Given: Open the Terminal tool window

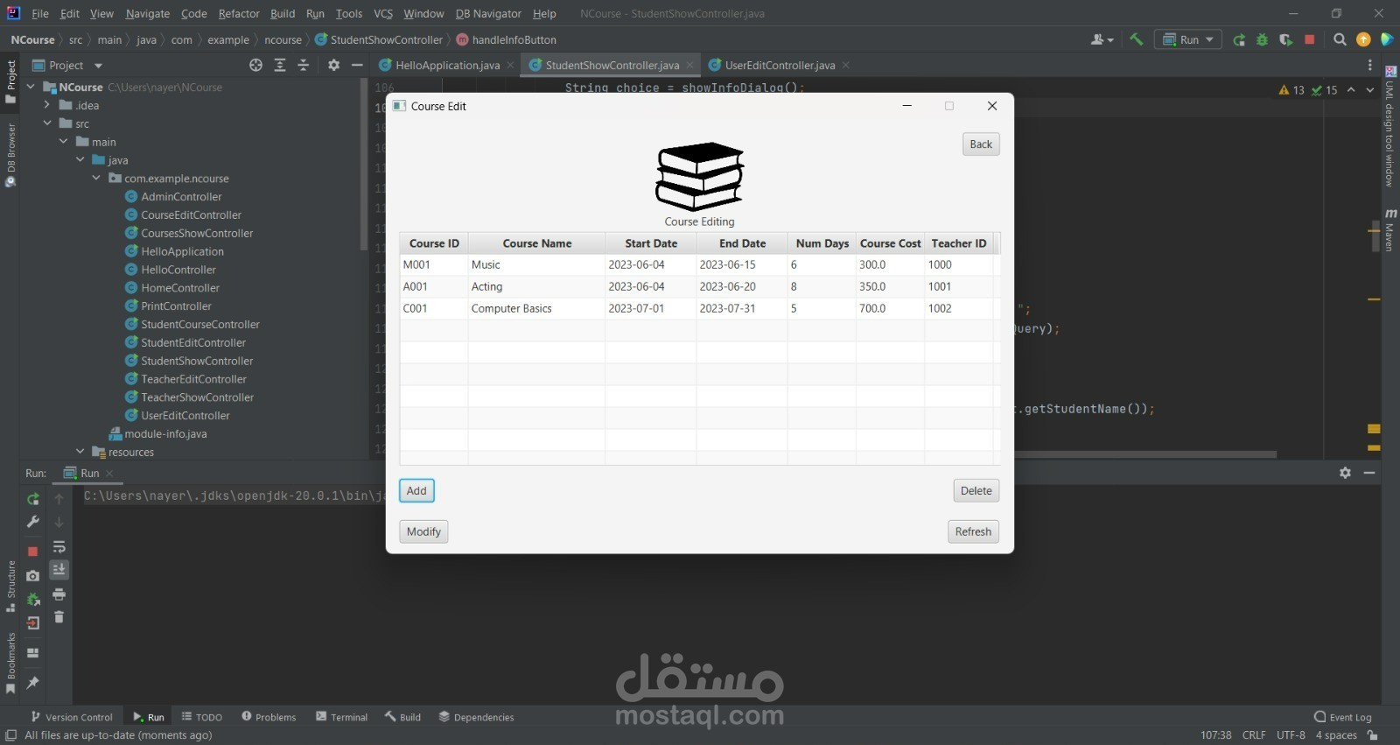Looking at the screenshot, I should click(341, 717).
